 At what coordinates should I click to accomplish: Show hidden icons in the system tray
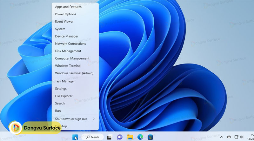tap(222, 137)
